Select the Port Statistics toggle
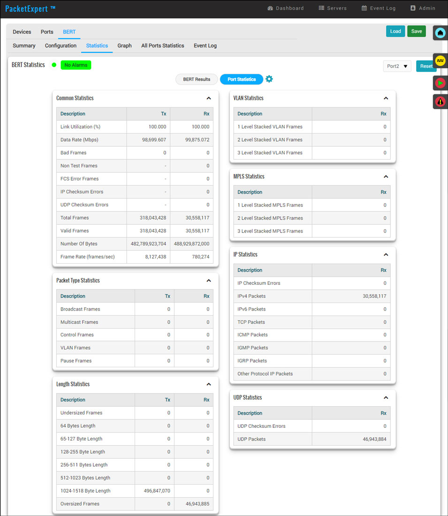 241,79
